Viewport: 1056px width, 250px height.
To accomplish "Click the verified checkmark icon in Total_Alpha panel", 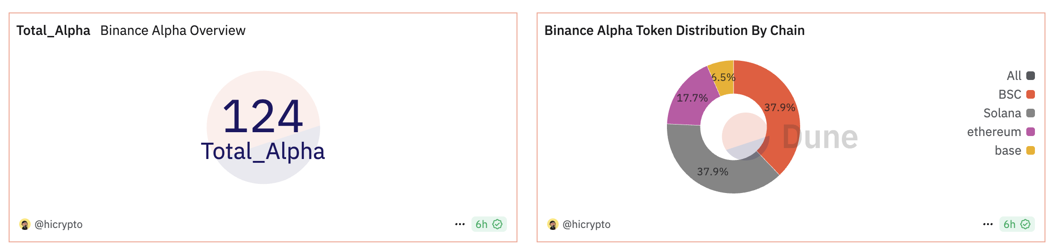I will pos(497,224).
